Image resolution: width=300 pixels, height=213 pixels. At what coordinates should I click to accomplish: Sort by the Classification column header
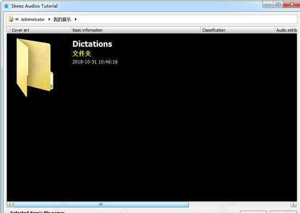pos(238,30)
